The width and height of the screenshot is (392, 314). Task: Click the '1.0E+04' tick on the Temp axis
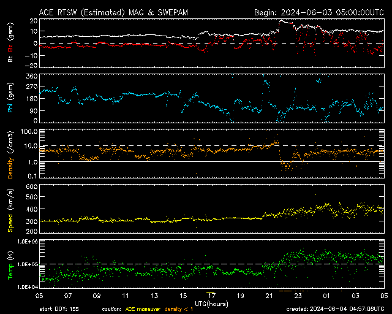28,287
